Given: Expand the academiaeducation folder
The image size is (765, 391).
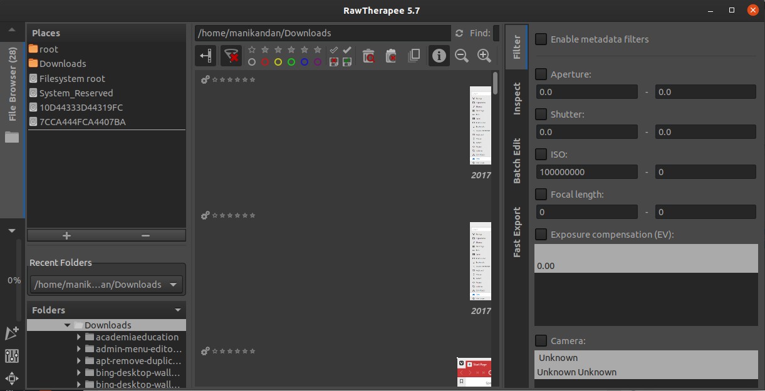Looking at the screenshot, I should click(79, 337).
